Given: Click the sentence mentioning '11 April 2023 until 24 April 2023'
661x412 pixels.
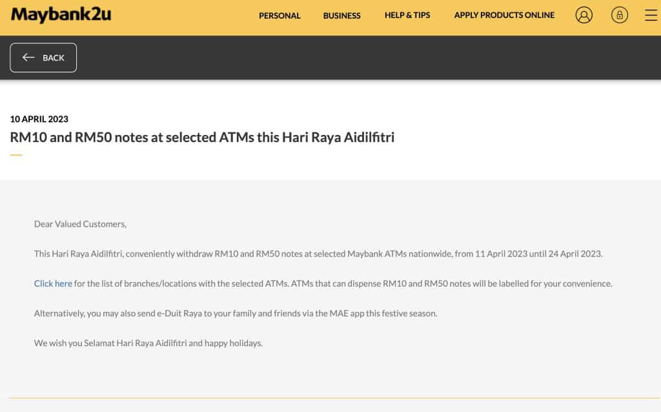Looking at the screenshot, I should tap(318, 254).
